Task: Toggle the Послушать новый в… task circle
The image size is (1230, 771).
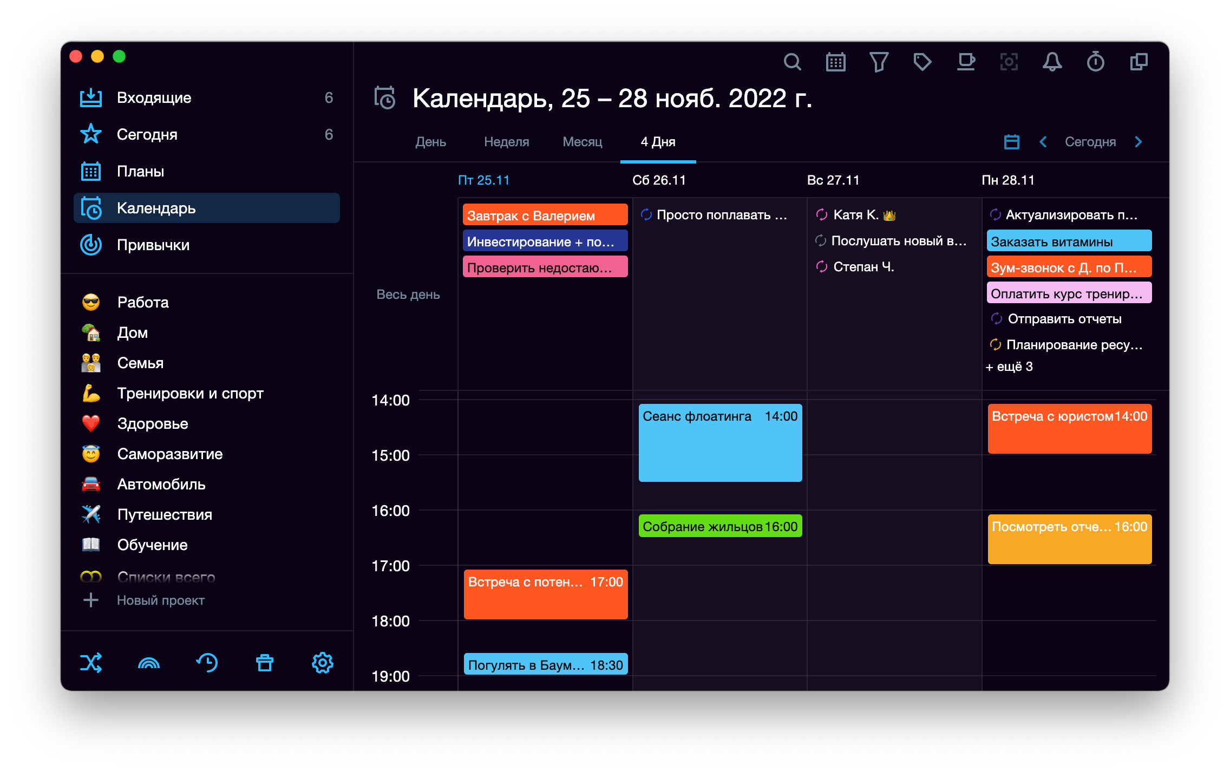Action: click(821, 240)
